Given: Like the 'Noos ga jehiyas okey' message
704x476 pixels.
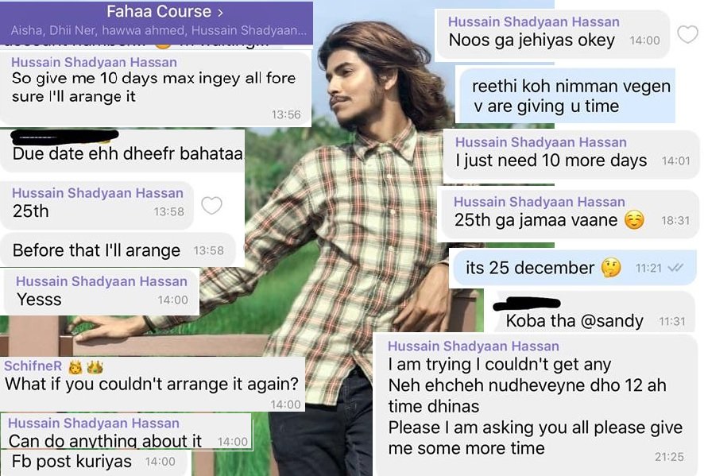Looking at the screenshot, I should 687,34.
